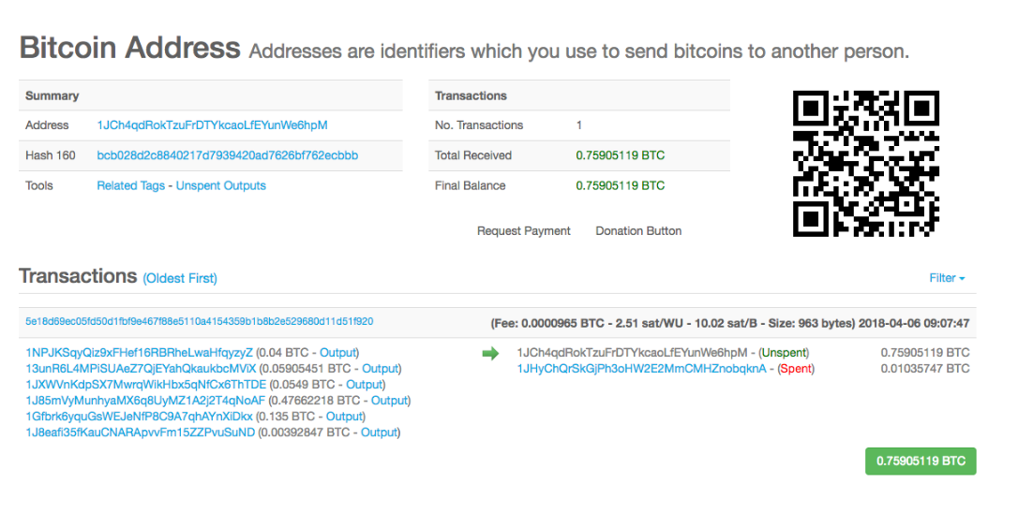Click Output link next to 0.47662218 BTC
1018x528 pixels.
point(389,401)
